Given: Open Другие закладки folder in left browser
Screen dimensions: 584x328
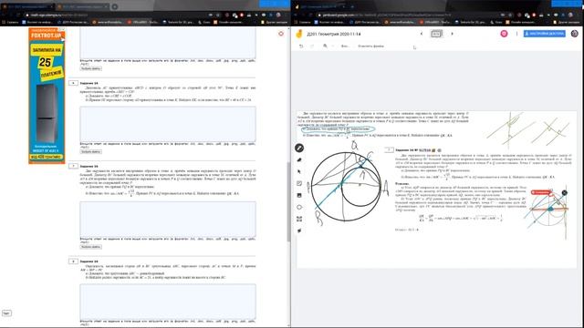Looking at the screenshot, I should click(x=274, y=22).
